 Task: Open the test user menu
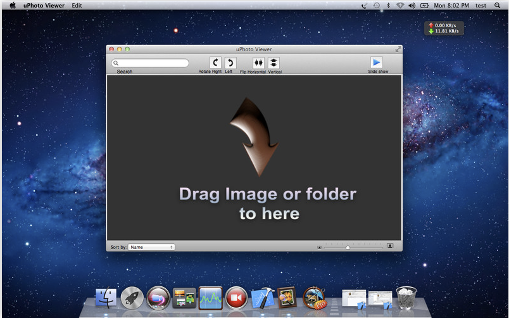coord(481,6)
